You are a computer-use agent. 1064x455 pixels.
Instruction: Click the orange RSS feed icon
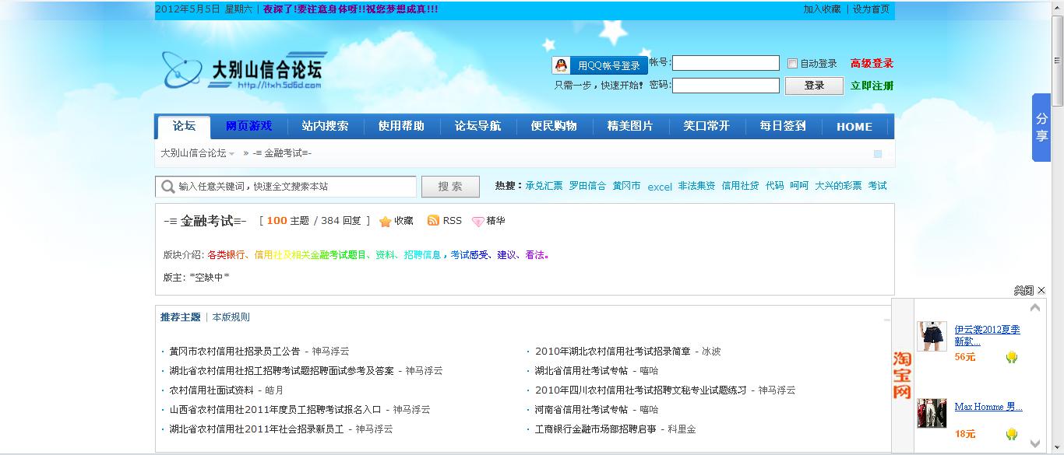pos(433,221)
